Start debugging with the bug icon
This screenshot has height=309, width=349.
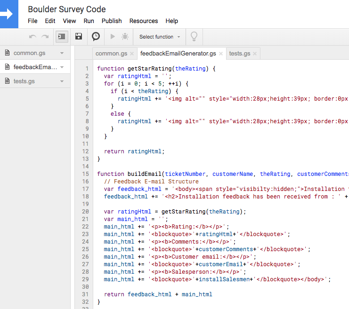(125, 37)
